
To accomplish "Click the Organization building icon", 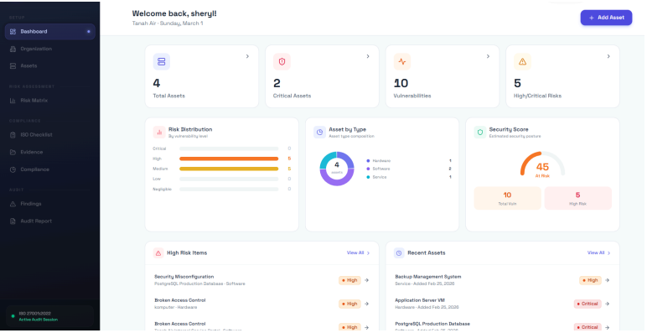I will coord(13,49).
